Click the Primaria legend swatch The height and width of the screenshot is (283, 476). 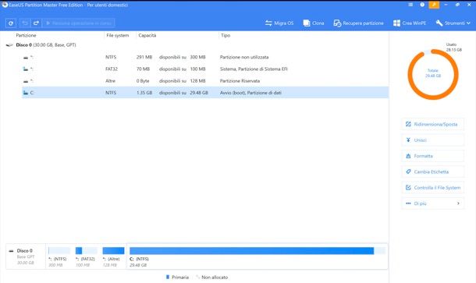tap(168, 277)
